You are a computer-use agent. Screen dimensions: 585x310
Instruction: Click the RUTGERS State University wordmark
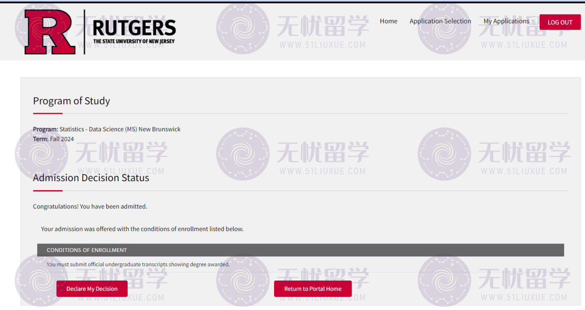click(x=134, y=32)
